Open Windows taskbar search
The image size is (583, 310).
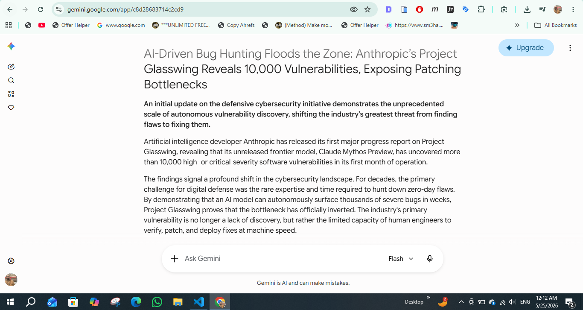click(31, 302)
